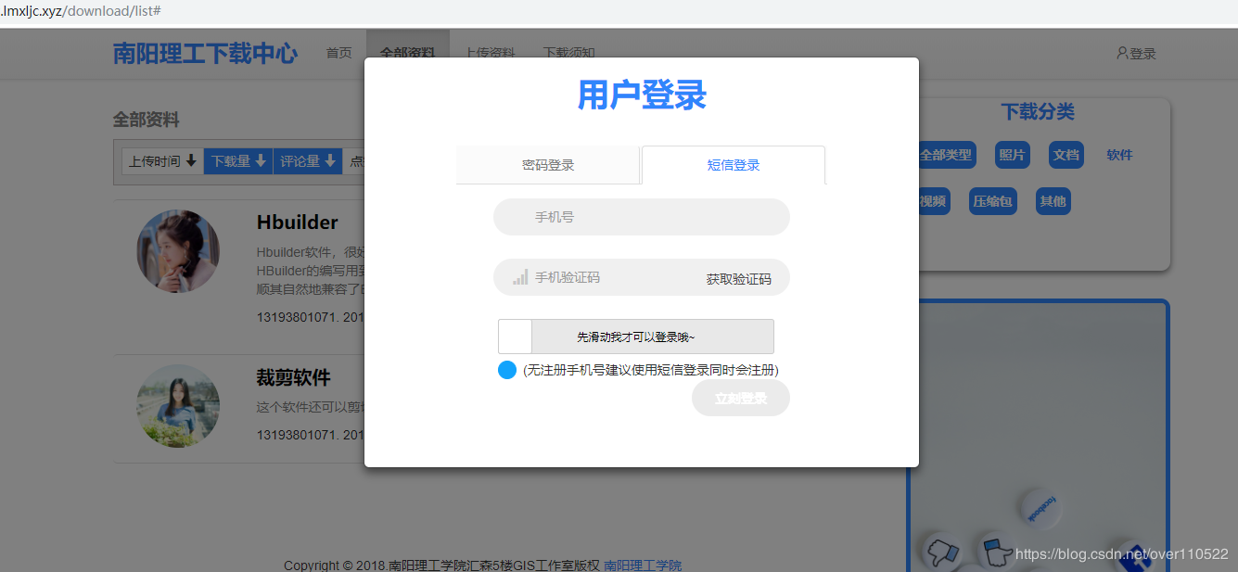The width and height of the screenshot is (1238, 572).
Task: Switch to the 短信登录 tab
Action: point(733,164)
